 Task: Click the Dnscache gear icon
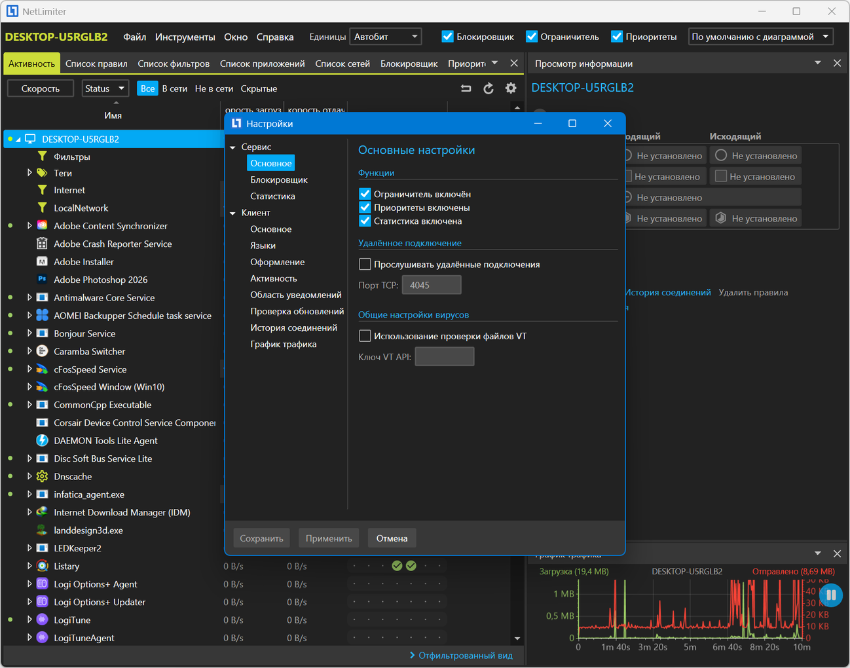[x=42, y=477]
